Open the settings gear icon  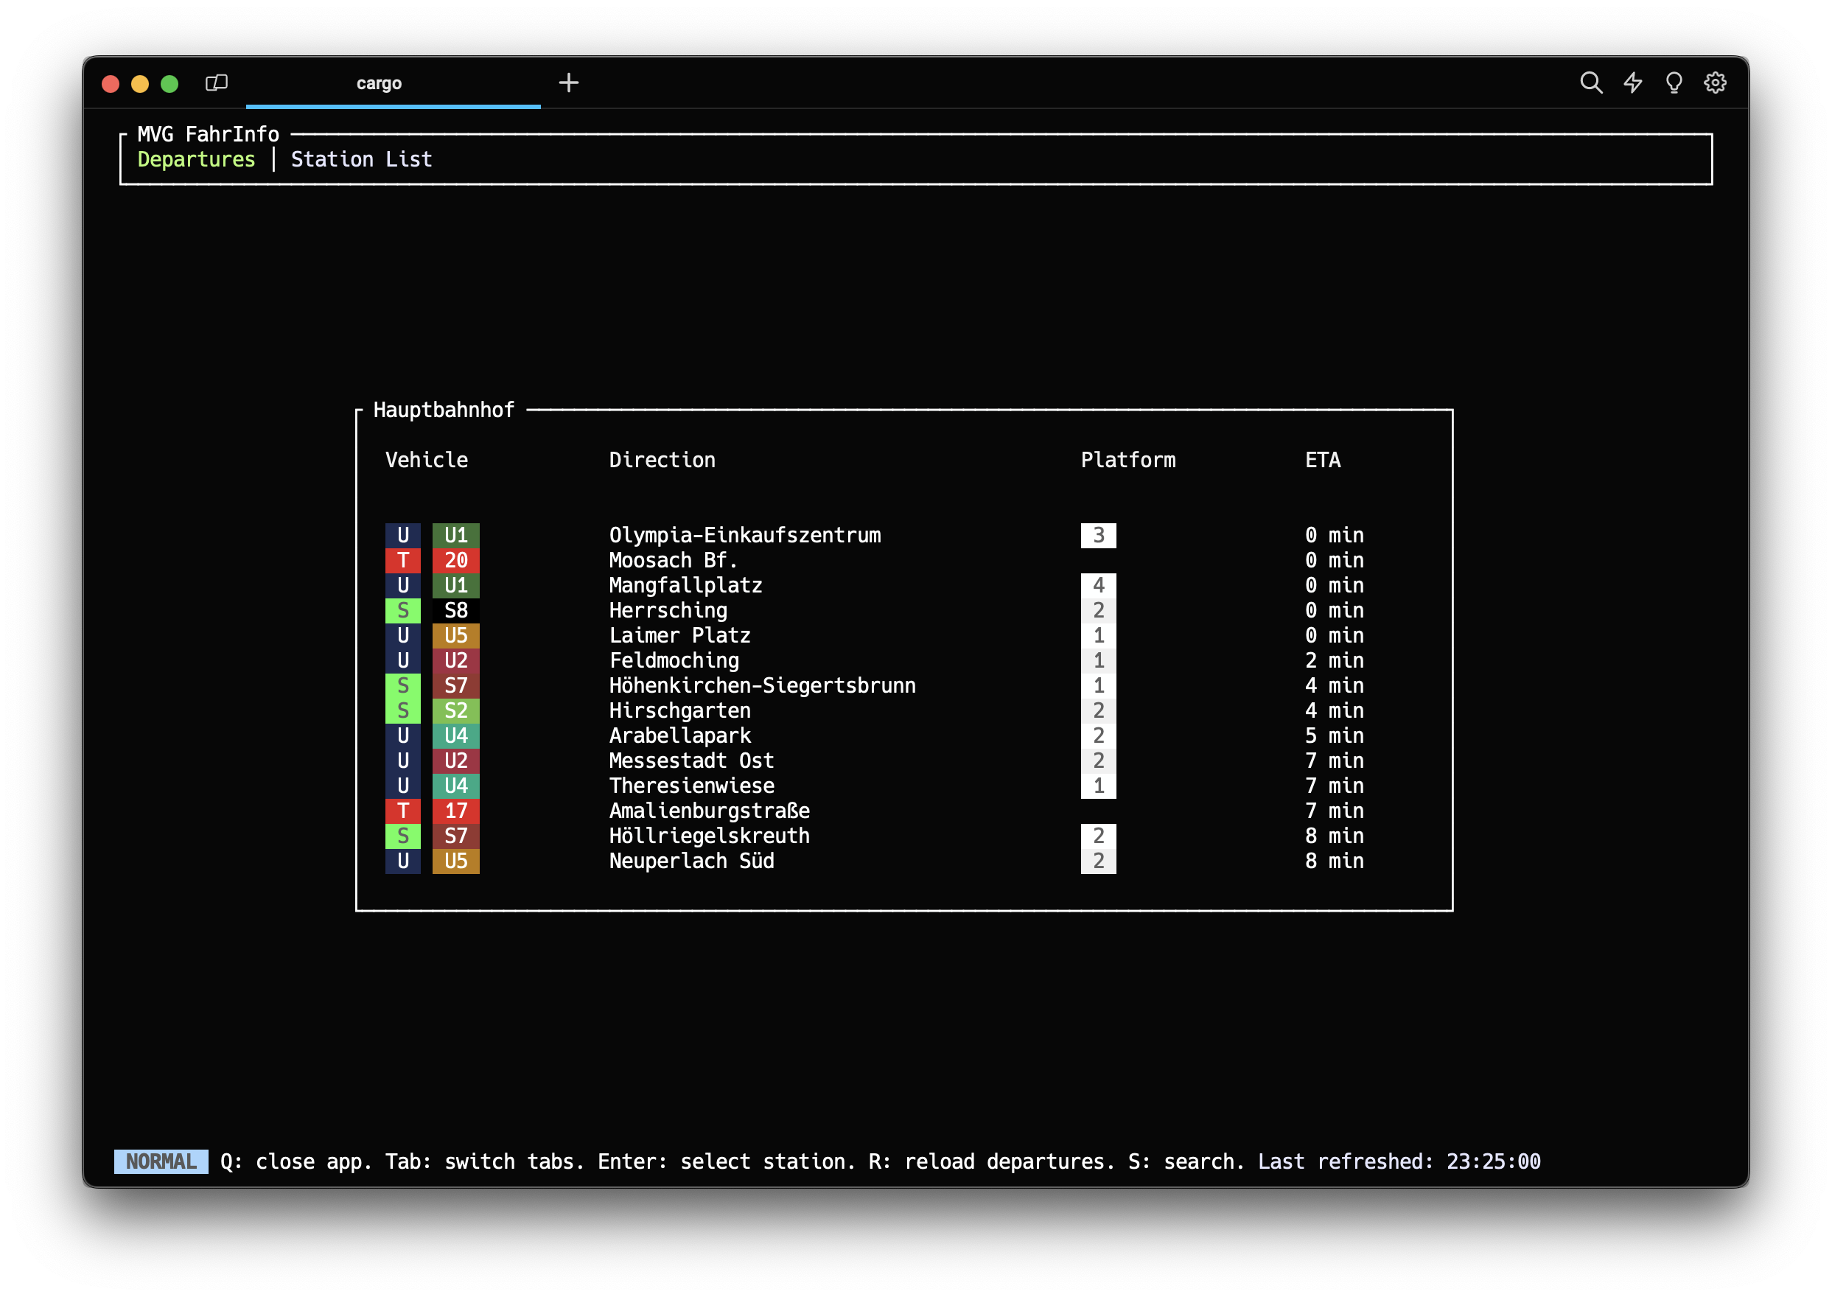coord(1715,83)
